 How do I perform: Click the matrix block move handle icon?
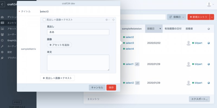113,20
